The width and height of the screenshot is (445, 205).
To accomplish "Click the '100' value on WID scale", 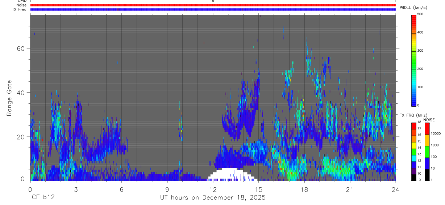I will [x=420, y=87].
